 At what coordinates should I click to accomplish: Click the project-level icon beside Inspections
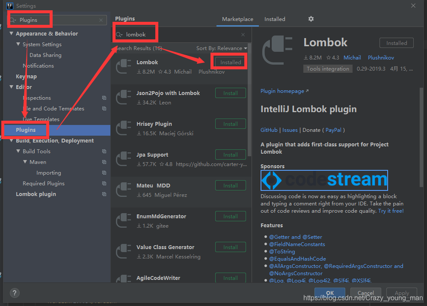tap(104, 98)
